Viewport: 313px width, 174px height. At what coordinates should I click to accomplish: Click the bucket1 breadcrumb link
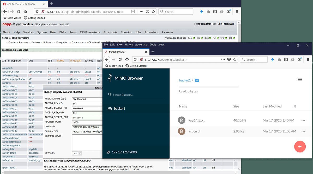coord(185,80)
